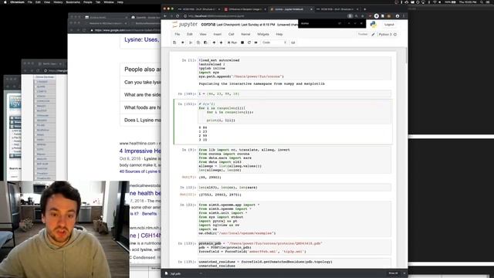
Task: Click the Logout button in Jupyter
Action: point(389,24)
